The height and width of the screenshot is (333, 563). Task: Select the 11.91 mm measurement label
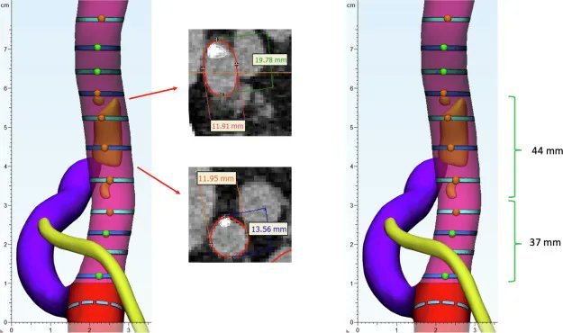pos(228,126)
